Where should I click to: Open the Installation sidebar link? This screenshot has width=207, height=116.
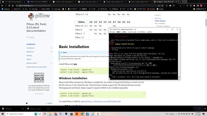(31, 44)
